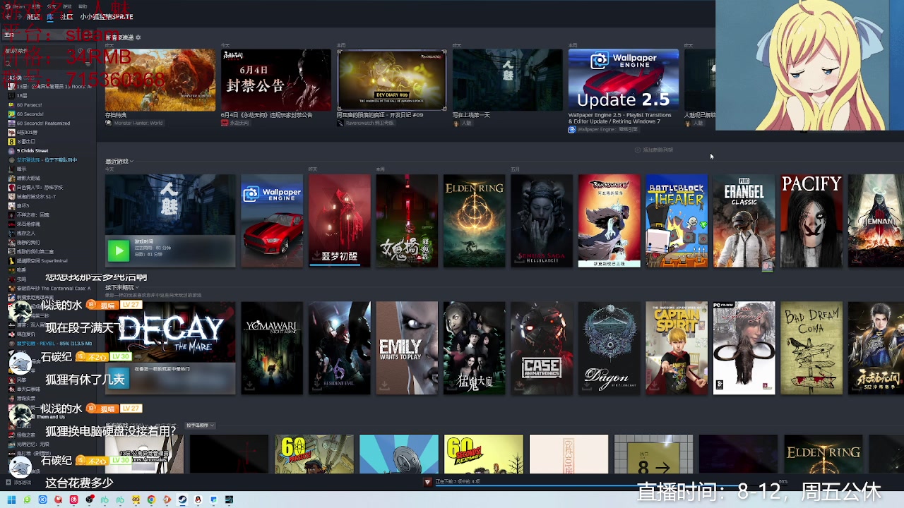Select the 猛鬼大厦 game cover

(475, 348)
